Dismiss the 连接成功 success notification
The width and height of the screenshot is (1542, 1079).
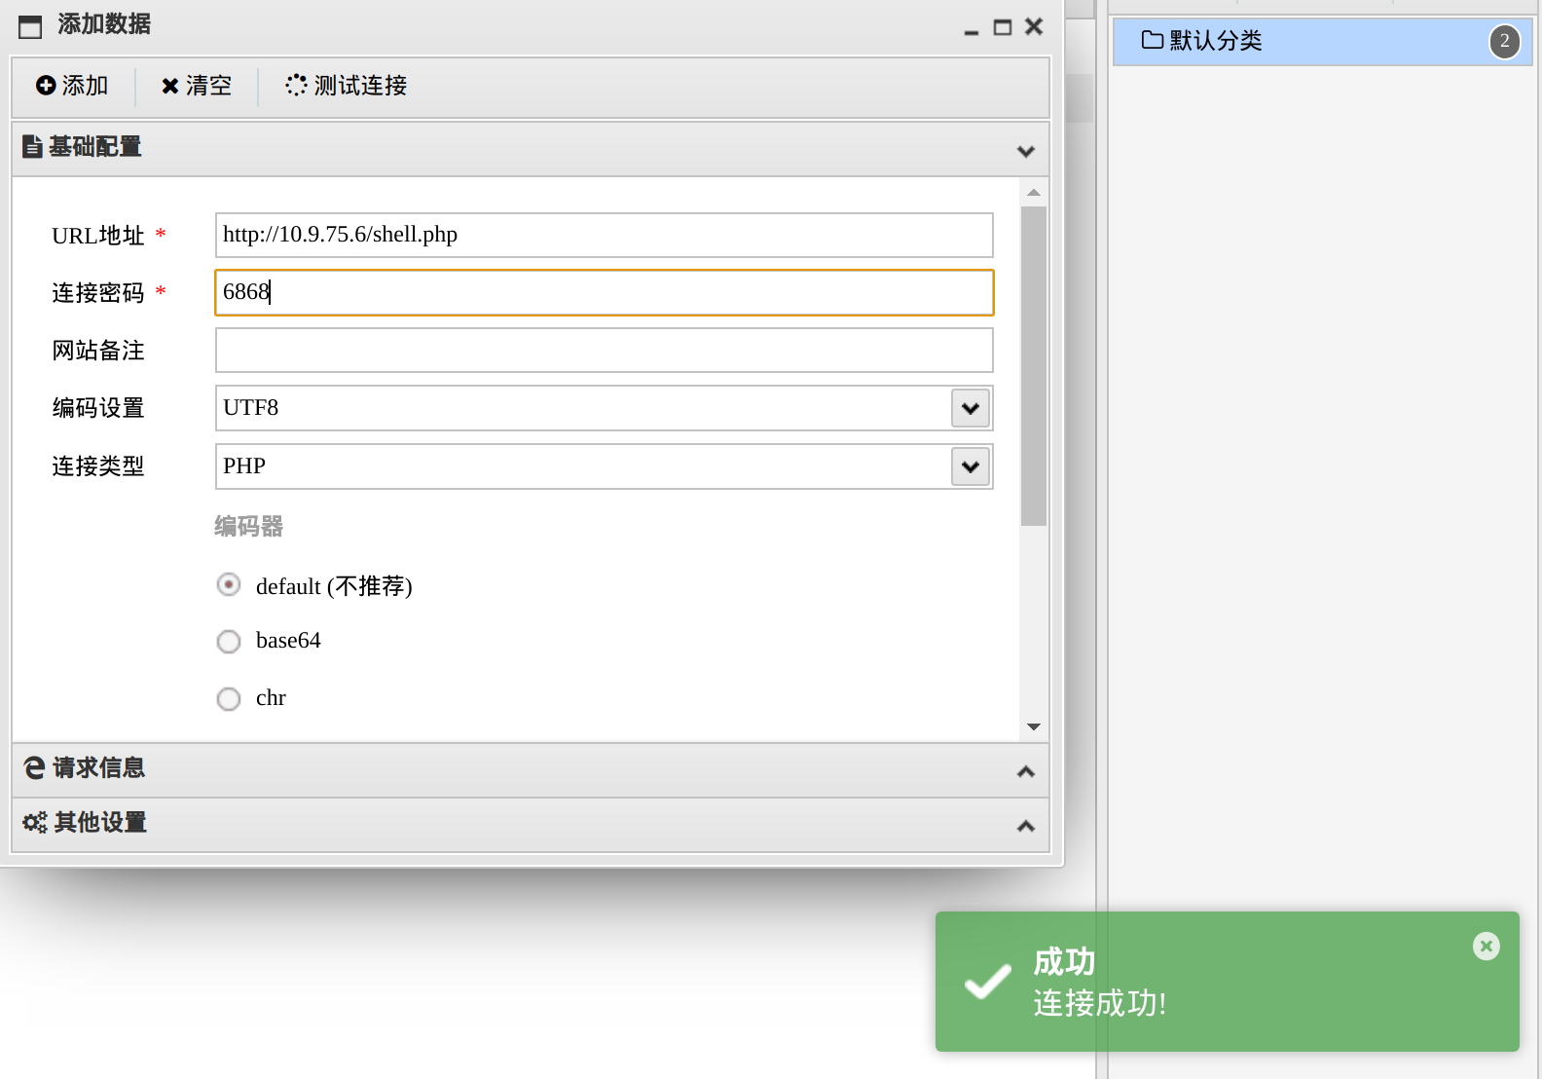coord(1487,946)
